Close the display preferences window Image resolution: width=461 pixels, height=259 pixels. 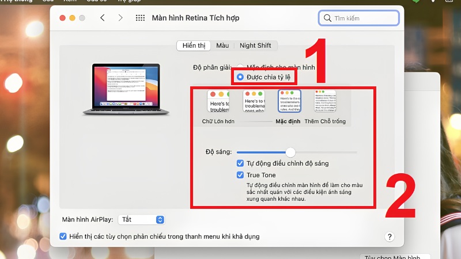pyautogui.click(x=62, y=18)
